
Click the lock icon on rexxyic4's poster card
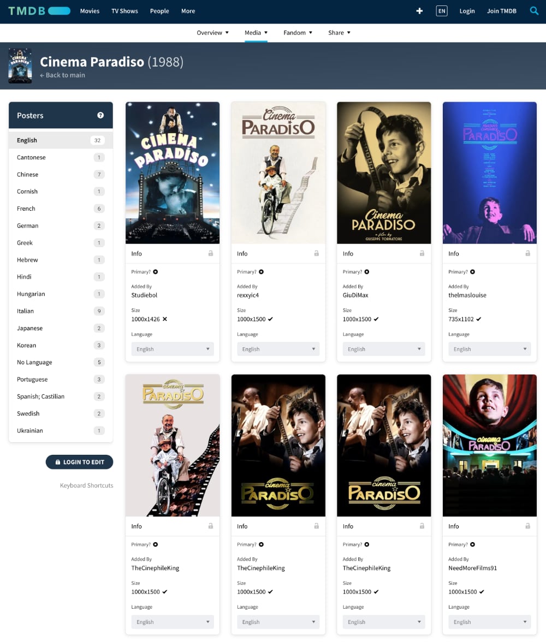click(x=316, y=253)
